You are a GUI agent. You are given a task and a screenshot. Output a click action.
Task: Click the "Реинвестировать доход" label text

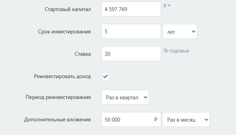click(63, 76)
